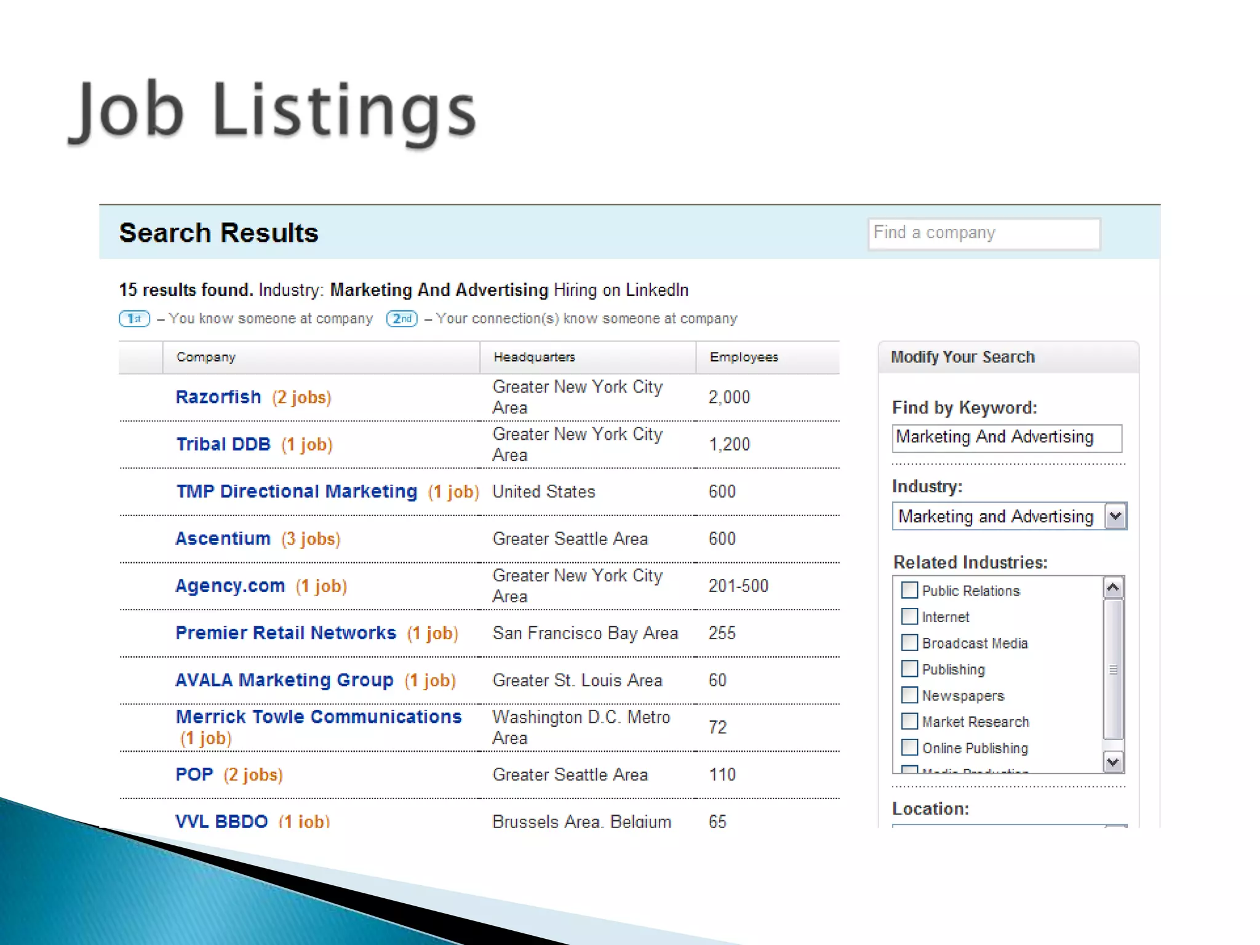Sort by the Company column header
The height and width of the screenshot is (945, 1260).
(321, 357)
